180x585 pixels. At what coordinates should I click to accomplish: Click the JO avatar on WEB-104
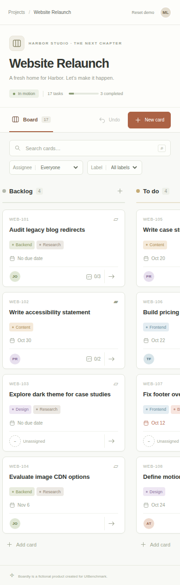pyautogui.click(x=15, y=523)
